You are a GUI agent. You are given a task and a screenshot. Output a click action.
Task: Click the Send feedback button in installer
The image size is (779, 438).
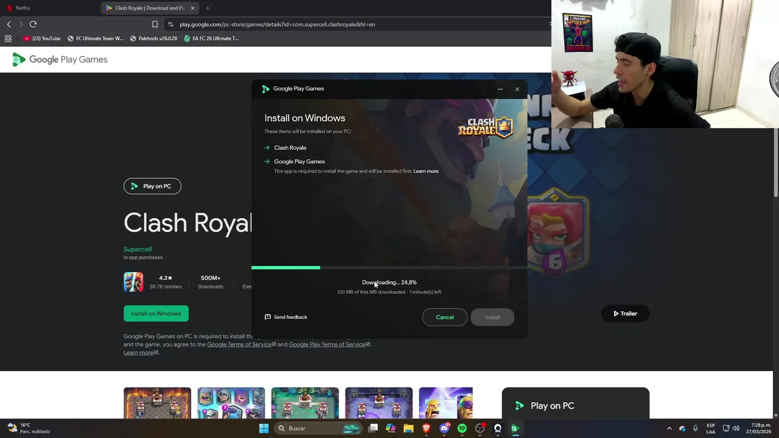tap(286, 317)
